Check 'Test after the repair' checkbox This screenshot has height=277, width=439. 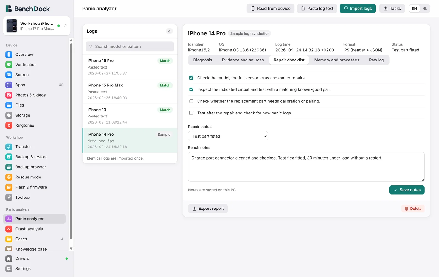(191, 113)
